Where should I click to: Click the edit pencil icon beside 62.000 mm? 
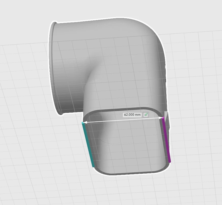[x=146, y=115]
